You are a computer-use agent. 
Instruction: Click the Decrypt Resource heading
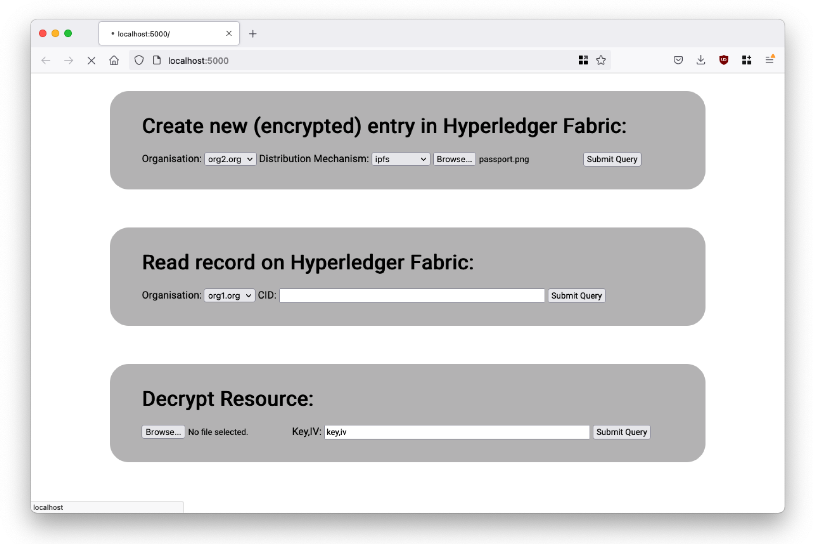(227, 399)
